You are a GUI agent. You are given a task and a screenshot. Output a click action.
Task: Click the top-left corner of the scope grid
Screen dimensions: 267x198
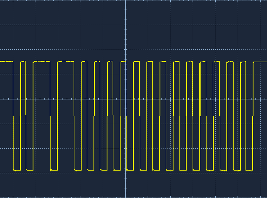[1, 1]
